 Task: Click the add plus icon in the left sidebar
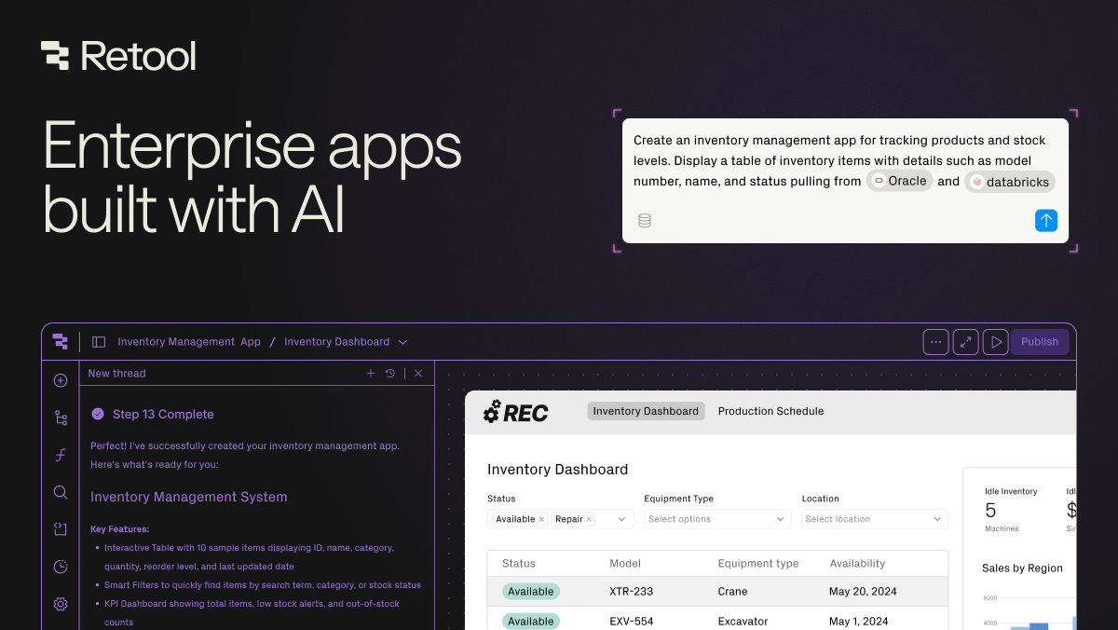coord(61,380)
